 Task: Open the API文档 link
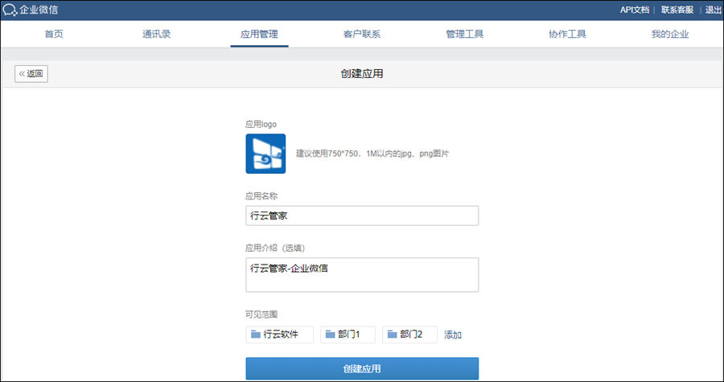pos(635,10)
